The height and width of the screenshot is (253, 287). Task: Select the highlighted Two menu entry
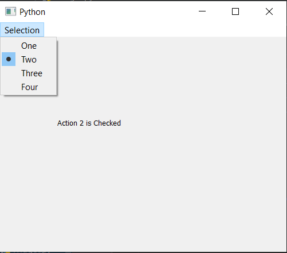29,59
